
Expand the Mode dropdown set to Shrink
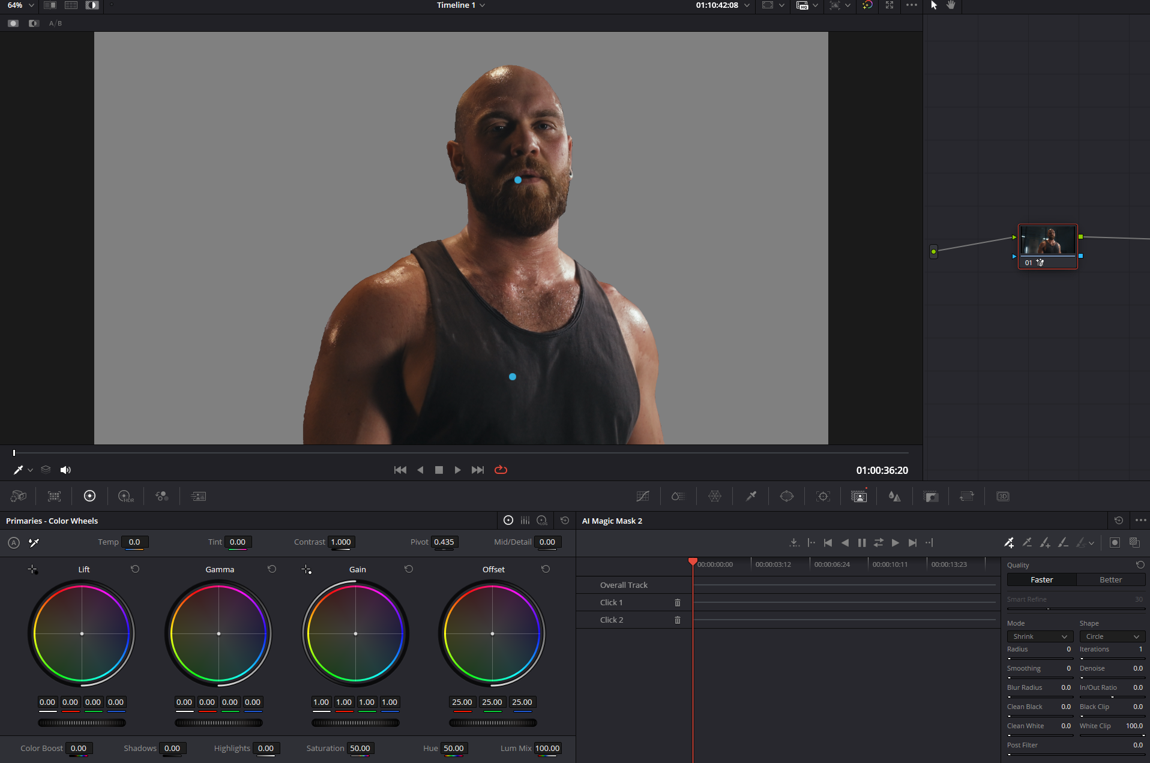(x=1040, y=636)
